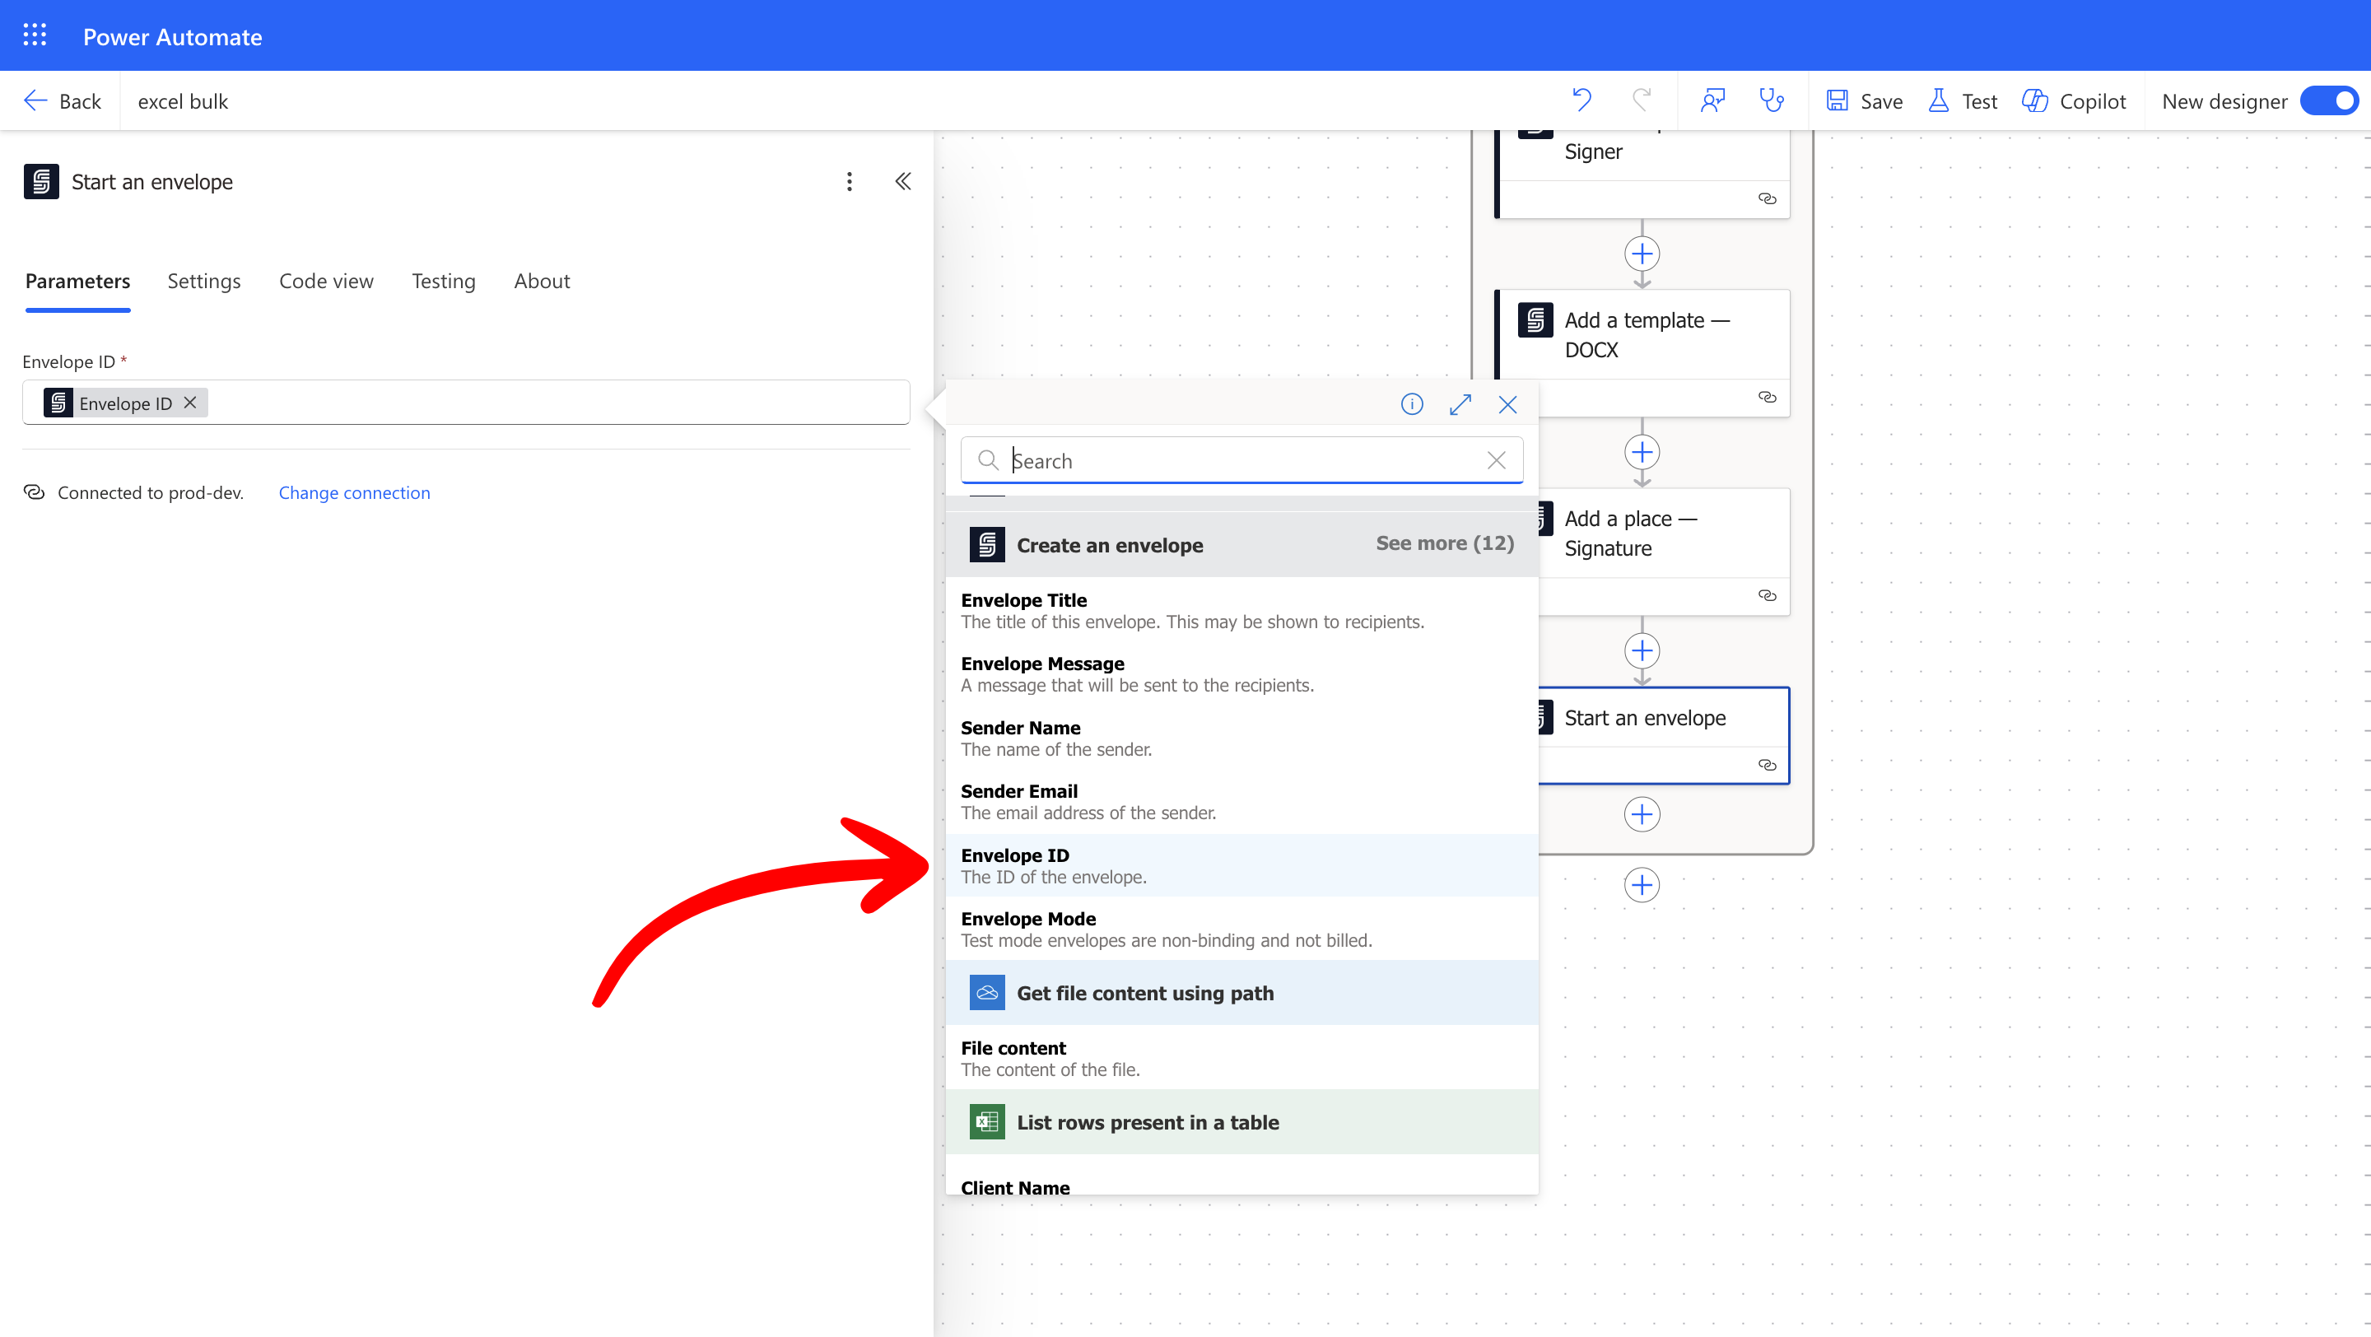Click the Change connection link
The height and width of the screenshot is (1337, 2371).
(x=354, y=493)
